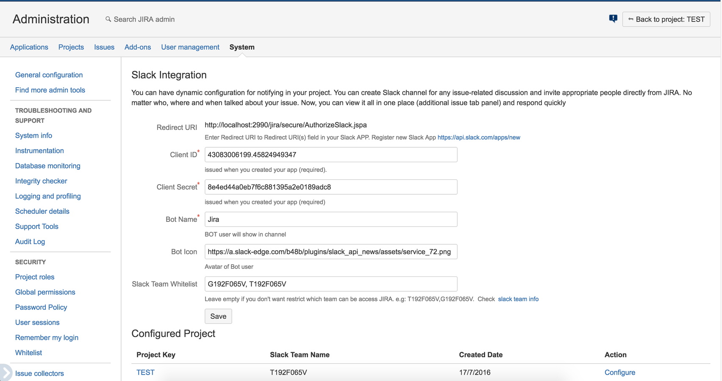The image size is (722, 381).
Task: Open Find more admin tools
Action: coord(50,90)
